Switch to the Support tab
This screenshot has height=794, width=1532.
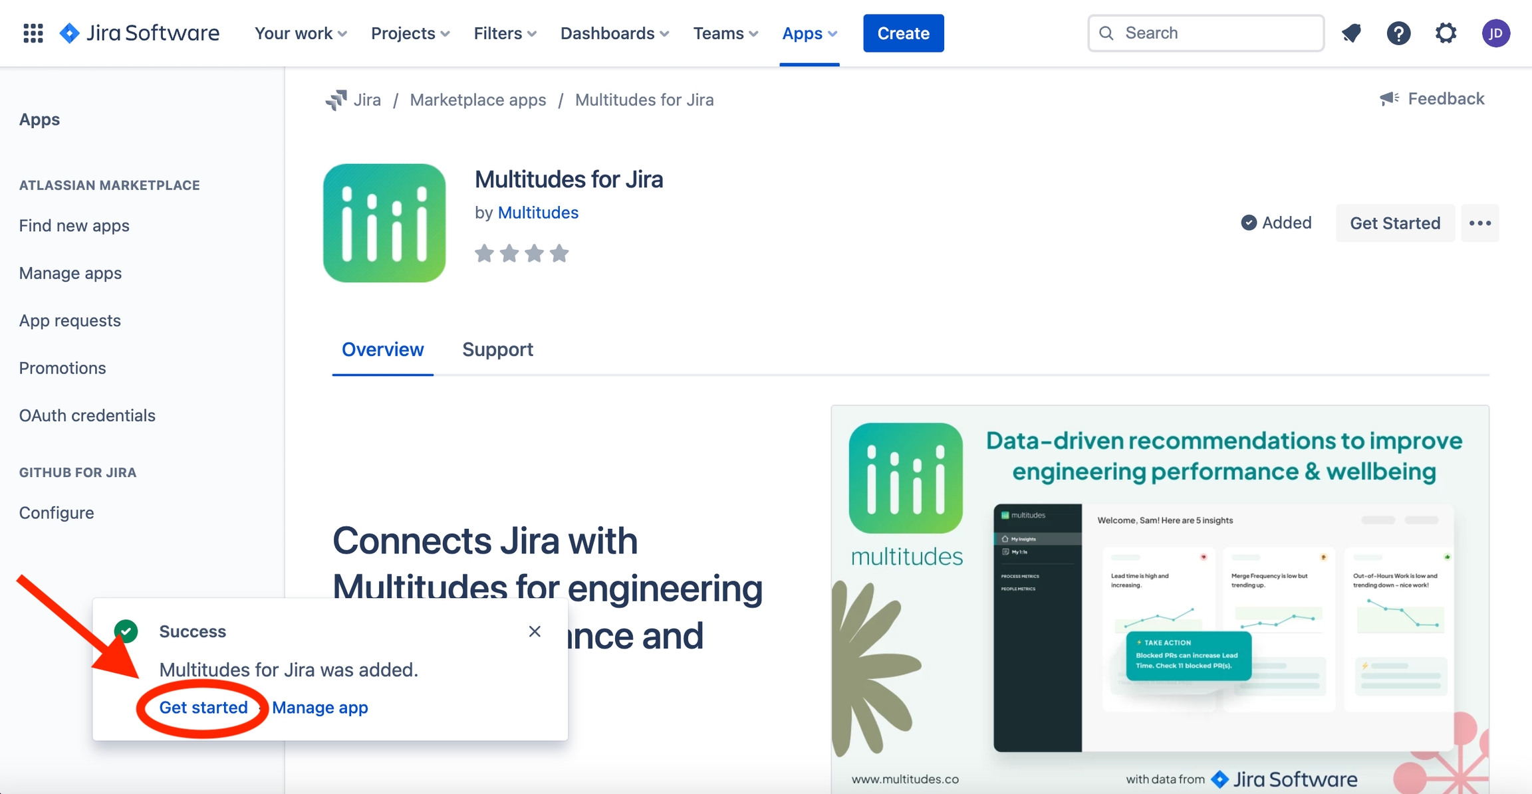[x=497, y=349]
